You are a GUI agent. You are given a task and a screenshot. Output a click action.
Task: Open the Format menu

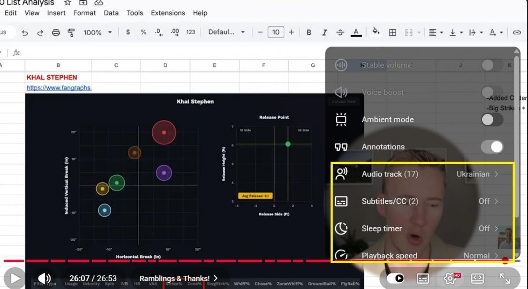coord(84,13)
